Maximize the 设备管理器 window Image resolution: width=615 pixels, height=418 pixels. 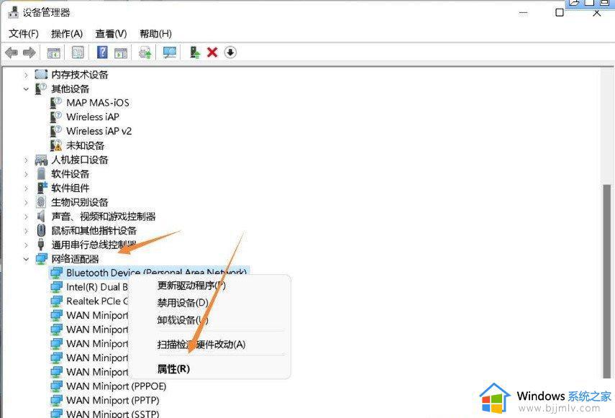point(560,12)
